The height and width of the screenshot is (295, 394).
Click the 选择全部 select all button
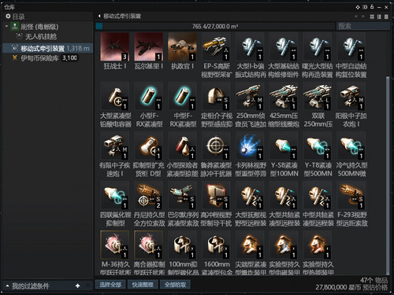point(110,285)
